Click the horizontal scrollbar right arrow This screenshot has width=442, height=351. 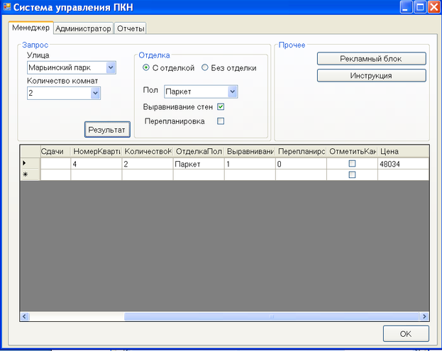tap(424, 316)
